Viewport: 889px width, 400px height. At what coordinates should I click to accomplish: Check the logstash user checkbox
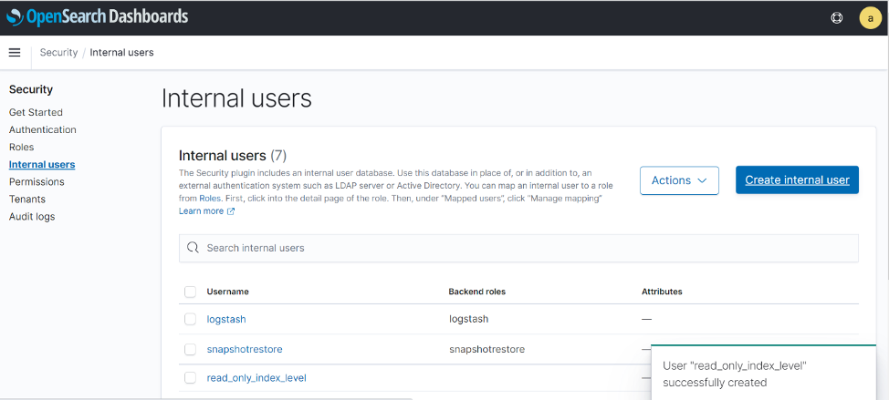click(191, 319)
